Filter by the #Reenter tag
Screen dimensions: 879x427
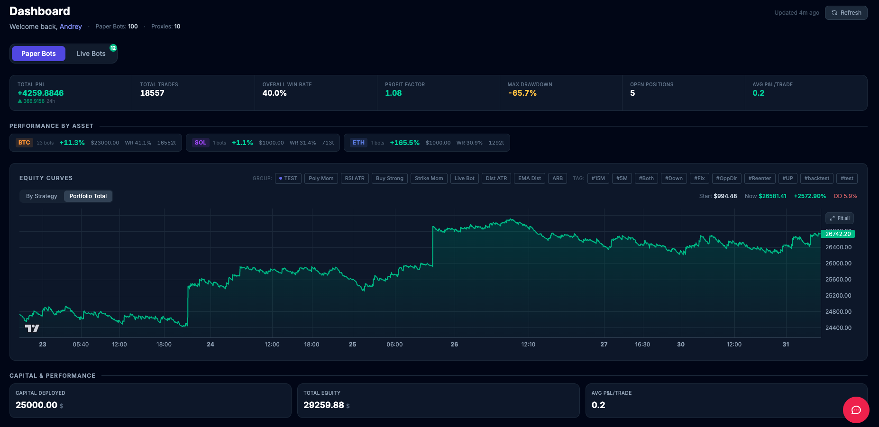(x=760, y=179)
